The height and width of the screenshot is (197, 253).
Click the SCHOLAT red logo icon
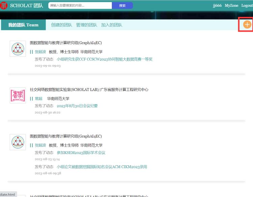coord(4,5)
